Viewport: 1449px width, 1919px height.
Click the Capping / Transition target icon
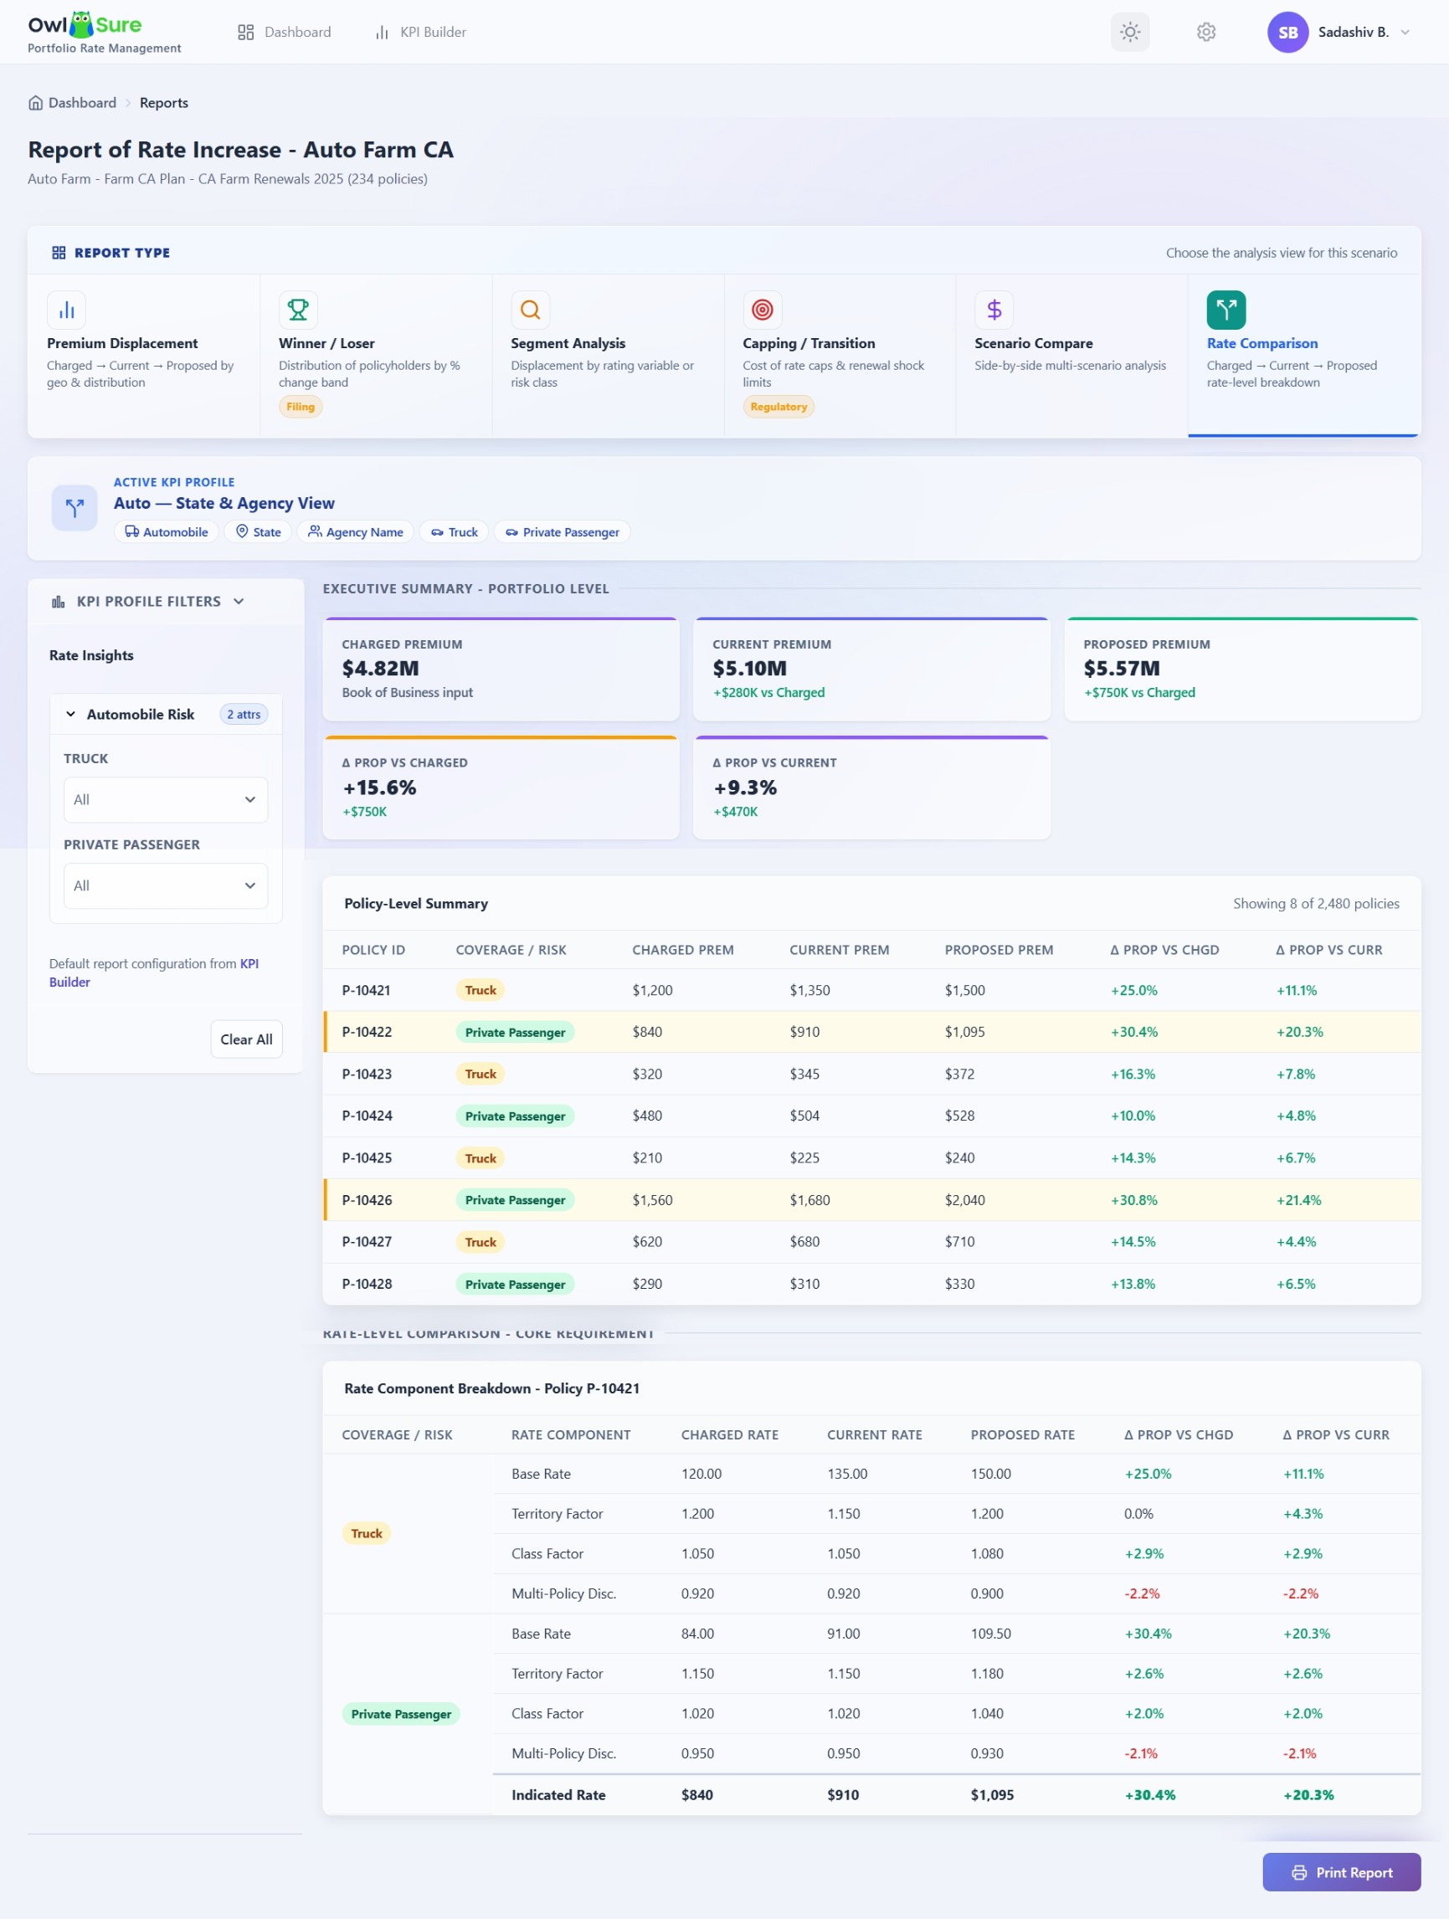tap(762, 310)
